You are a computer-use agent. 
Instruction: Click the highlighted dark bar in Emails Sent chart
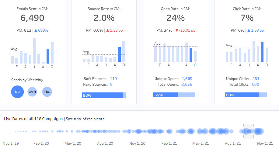click(48, 56)
